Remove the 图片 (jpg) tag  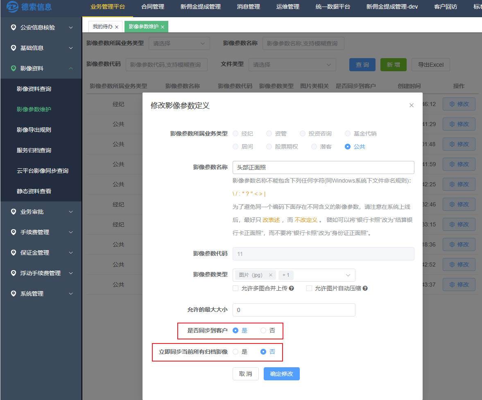point(271,275)
